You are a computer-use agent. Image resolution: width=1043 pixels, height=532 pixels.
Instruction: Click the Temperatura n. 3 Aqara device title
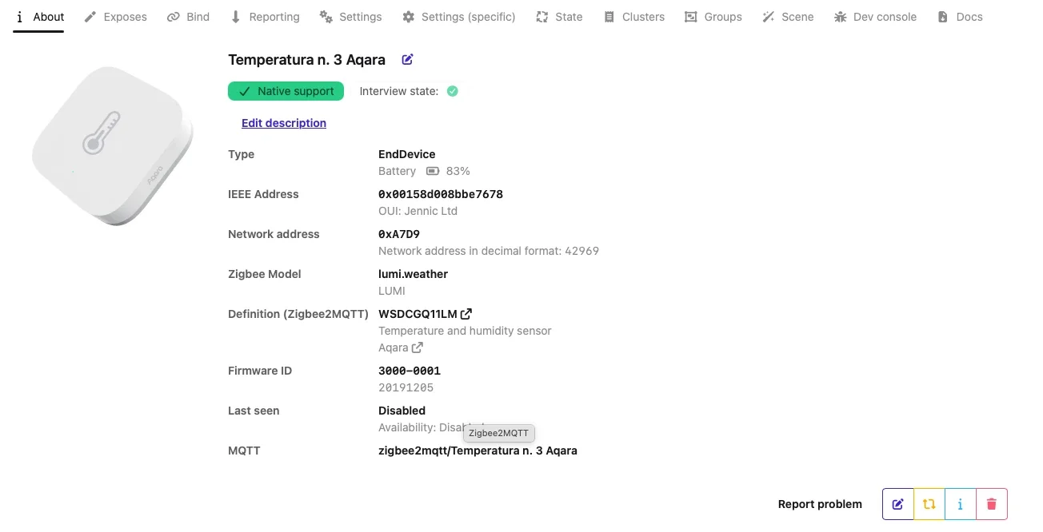(x=306, y=60)
